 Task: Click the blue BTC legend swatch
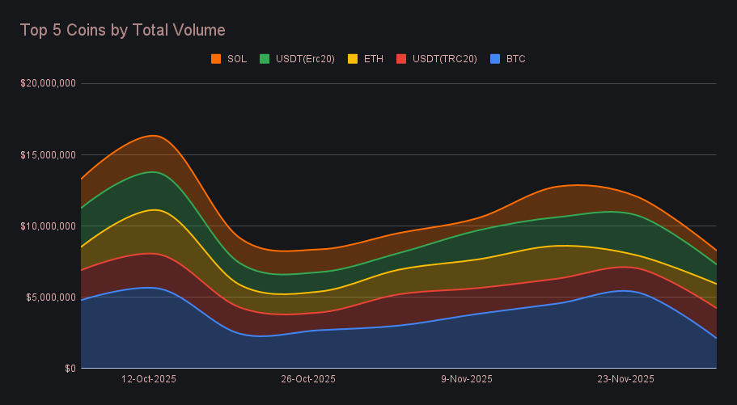click(495, 59)
